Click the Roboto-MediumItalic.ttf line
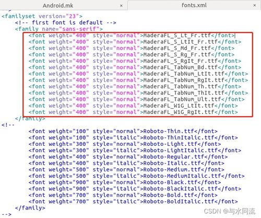The width and height of the screenshot is (261, 218). coord(137,176)
